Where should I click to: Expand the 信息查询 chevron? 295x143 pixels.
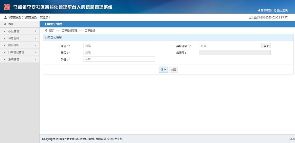click(x=36, y=38)
